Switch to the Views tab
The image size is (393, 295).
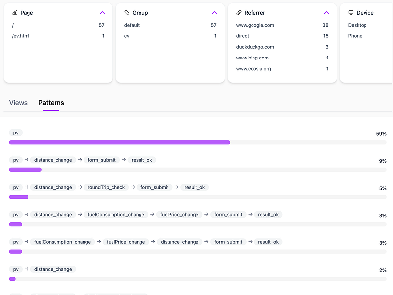tap(18, 103)
